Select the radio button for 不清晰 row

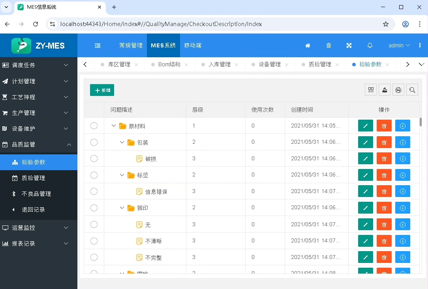[x=94, y=241]
